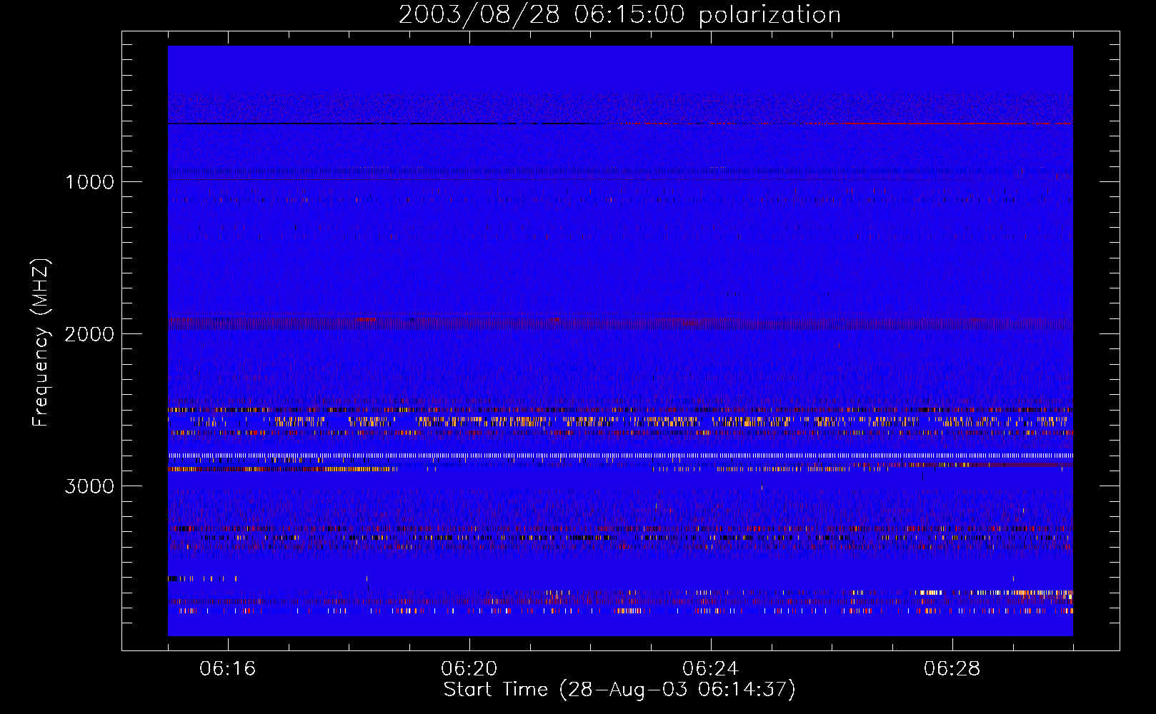The height and width of the screenshot is (714, 1156).
Task: Click the '06:16' time axis label
Action: (x=228, y=669)
